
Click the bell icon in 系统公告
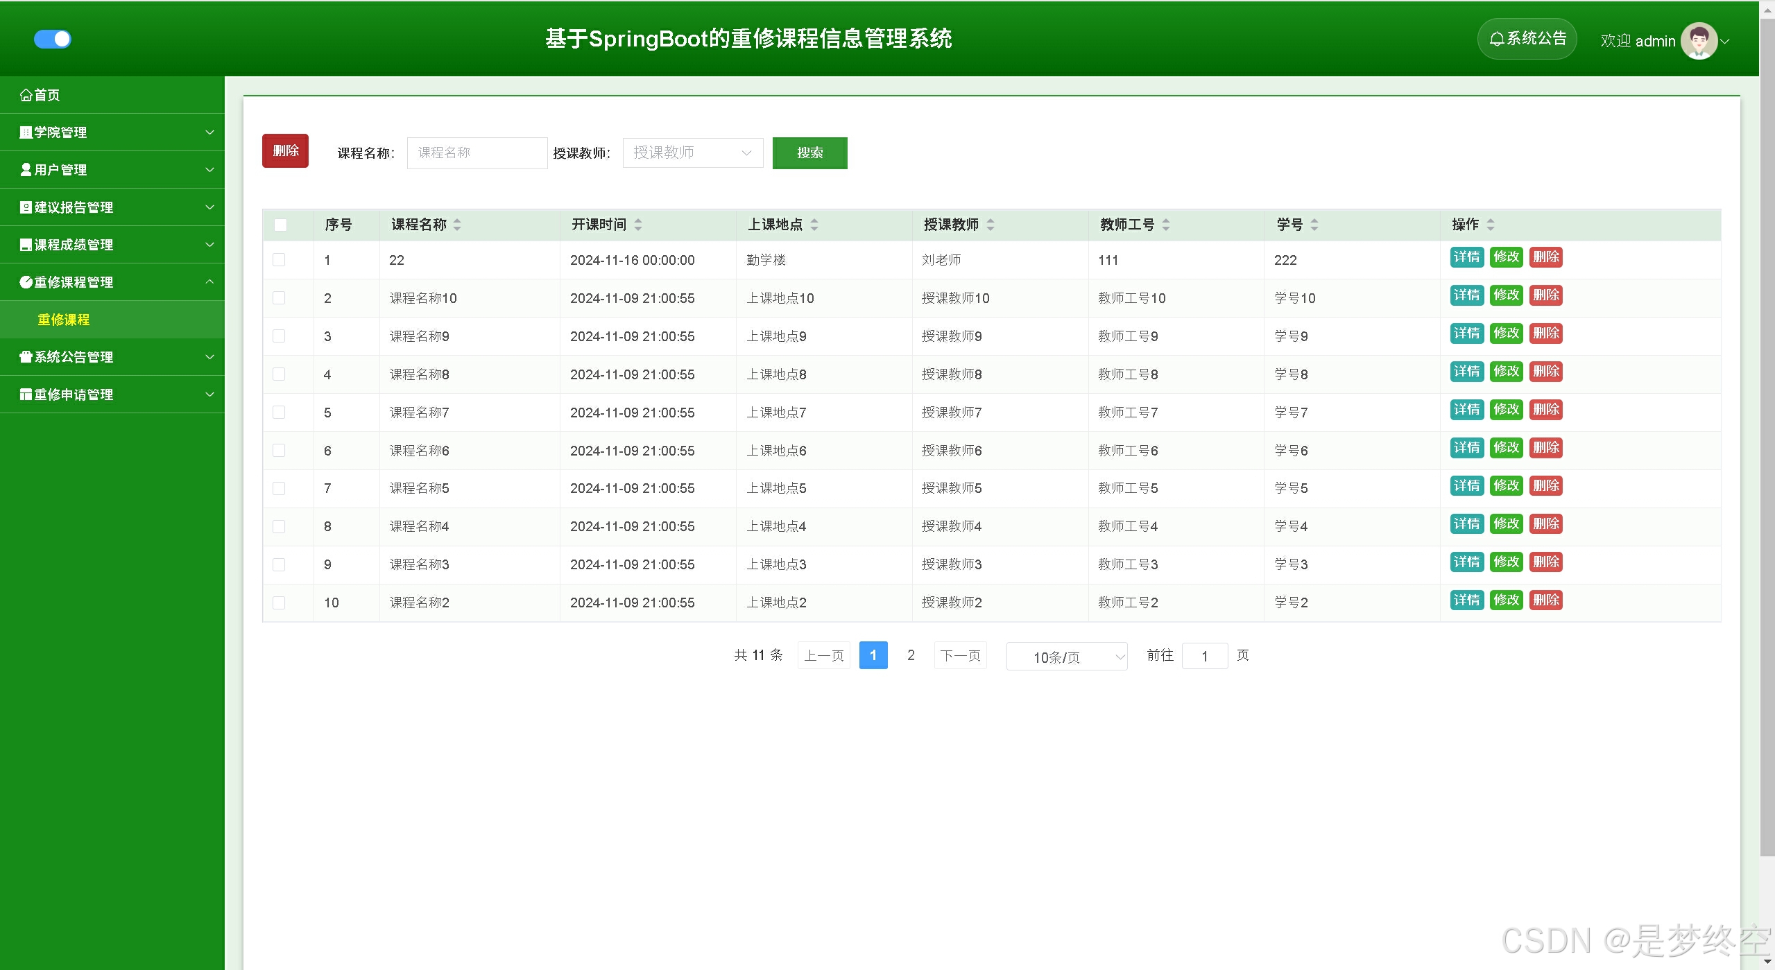(x=1497, y=39)
